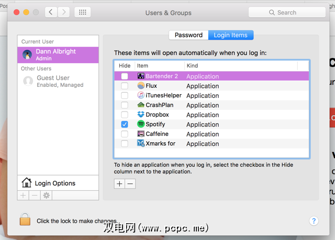Remove selected login item with minus button
This screenshot has width=335, height=240.
(x=130, y=184)
